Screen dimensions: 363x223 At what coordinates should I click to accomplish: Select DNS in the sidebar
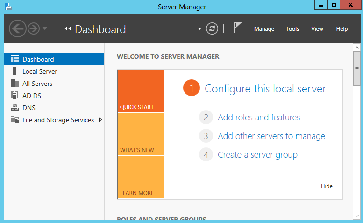[x=29, y=108]
